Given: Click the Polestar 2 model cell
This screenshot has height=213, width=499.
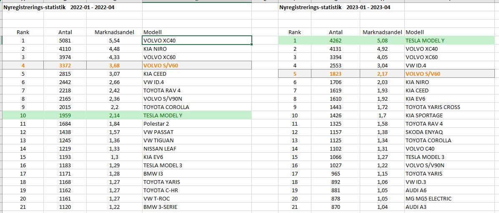Looking at the screenshot, I should (197, 124).
